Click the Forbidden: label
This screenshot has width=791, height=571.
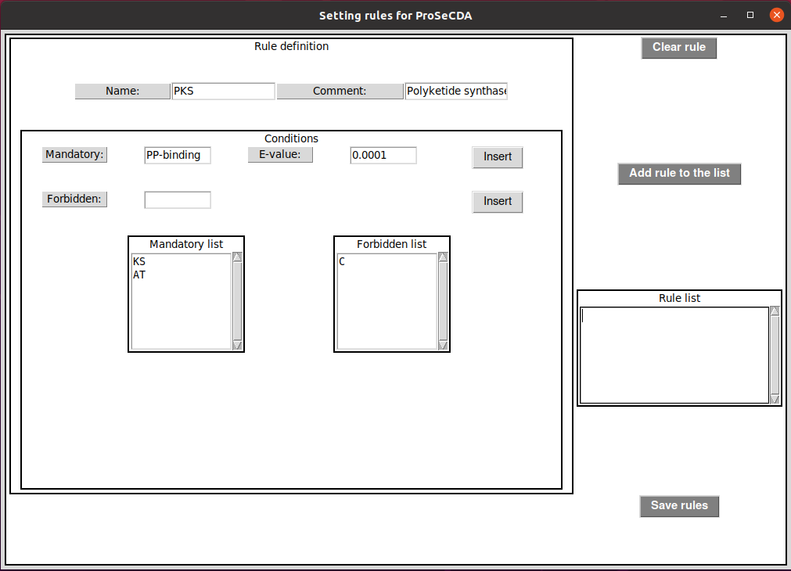74,199
